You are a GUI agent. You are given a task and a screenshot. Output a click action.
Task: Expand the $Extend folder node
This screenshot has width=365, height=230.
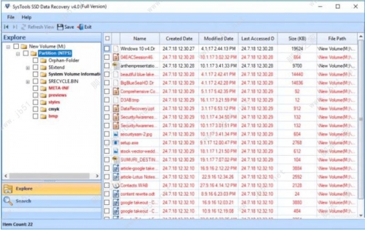pyautogui.click(x=28, y=68)
